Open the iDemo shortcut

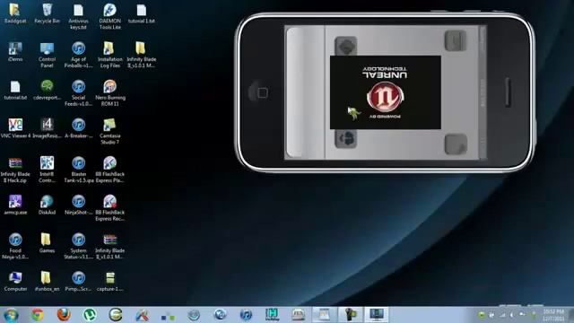(x=15, y=52)
